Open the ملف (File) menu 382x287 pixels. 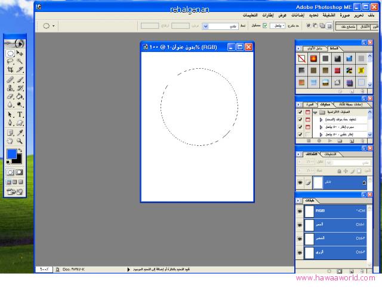point(371,15)
